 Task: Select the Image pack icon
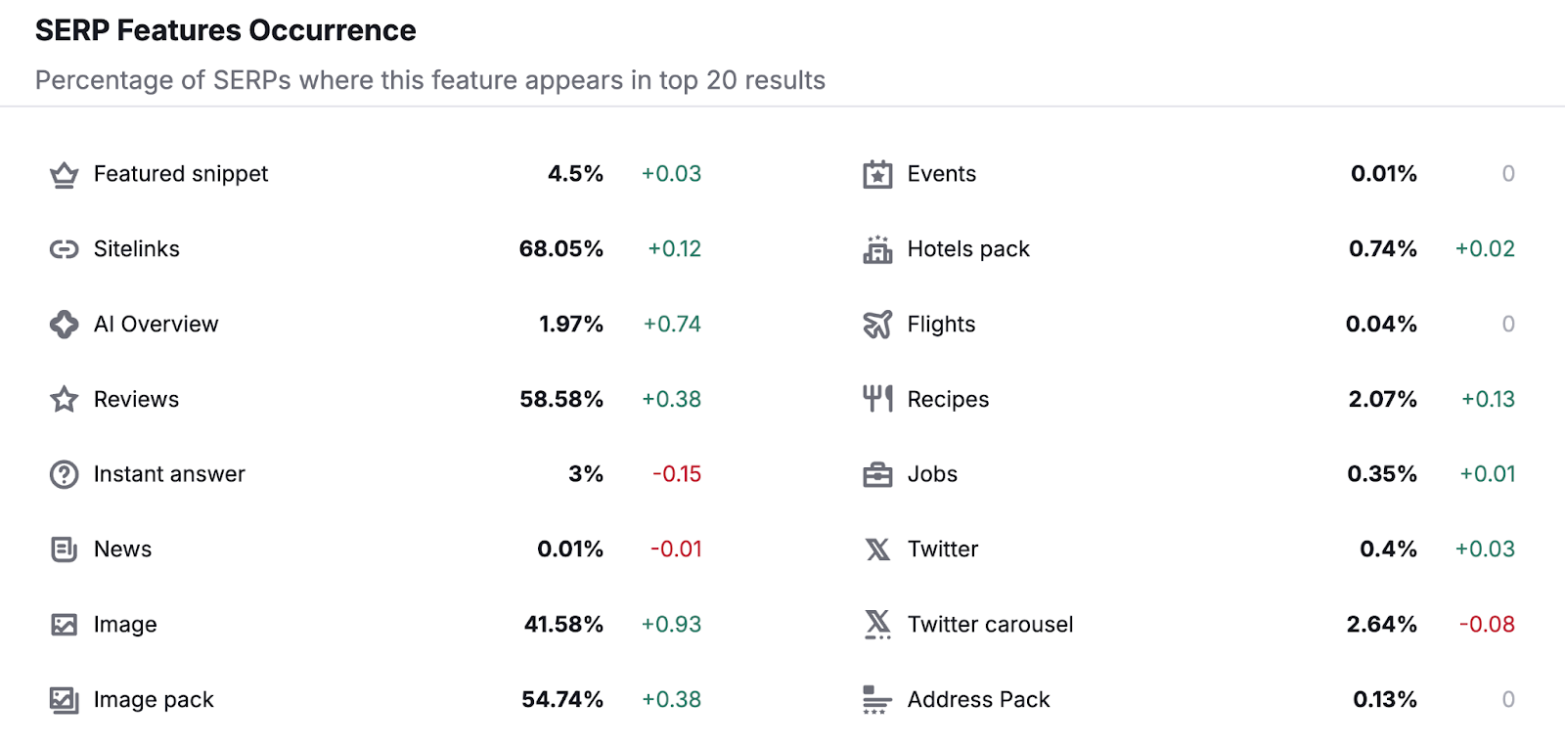pyautogui.click(x=63, y=699)
